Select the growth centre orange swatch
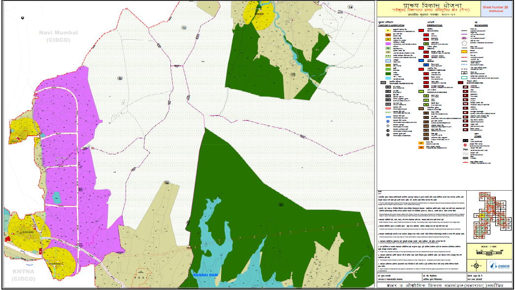515x290 pixels. point(421,143)
